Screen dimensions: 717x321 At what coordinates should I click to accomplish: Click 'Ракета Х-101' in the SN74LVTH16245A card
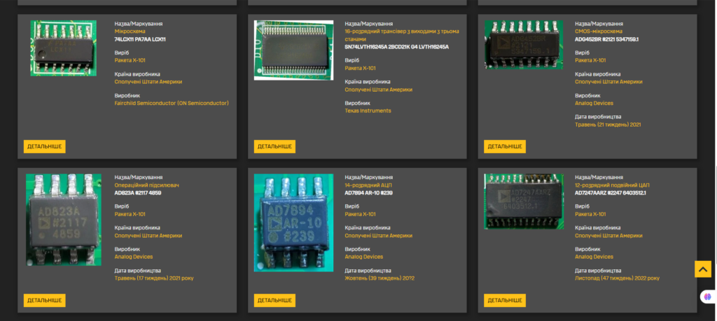click(x=361, y=68)
